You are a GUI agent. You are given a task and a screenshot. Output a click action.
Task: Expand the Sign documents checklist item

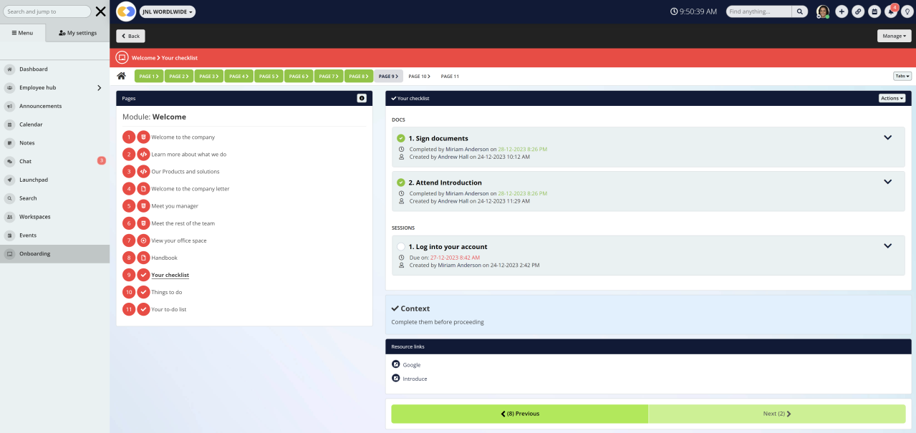point(887,137)
